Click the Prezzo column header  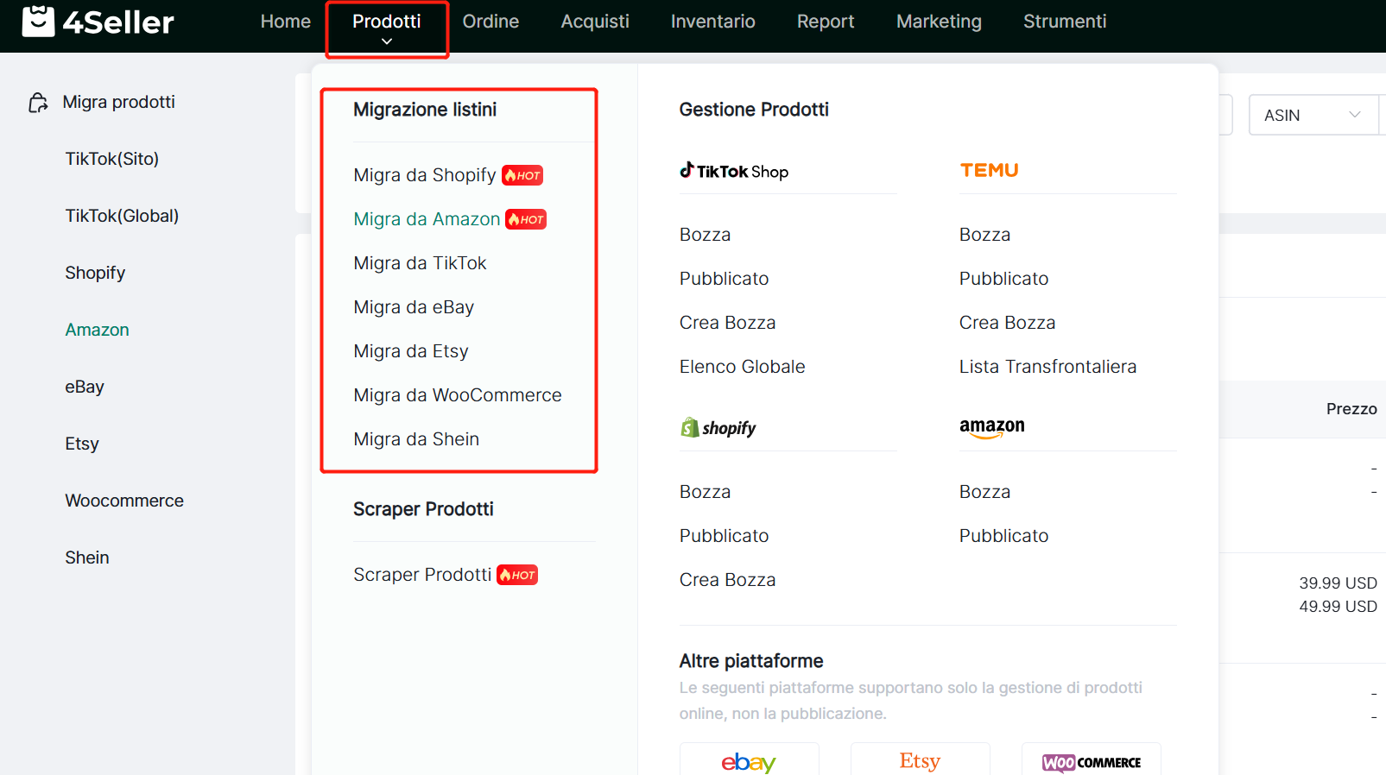[1351, 409]
